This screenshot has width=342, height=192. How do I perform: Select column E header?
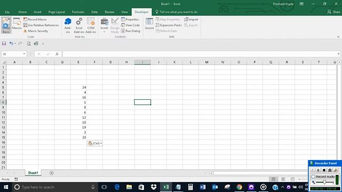pos(79,62)
